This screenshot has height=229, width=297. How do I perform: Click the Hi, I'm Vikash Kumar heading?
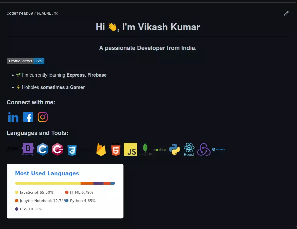click(x=148, y=27)
